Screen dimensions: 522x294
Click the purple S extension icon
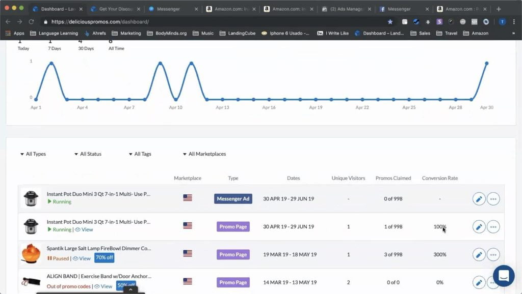pyautogui.click(x=439, y=21)
